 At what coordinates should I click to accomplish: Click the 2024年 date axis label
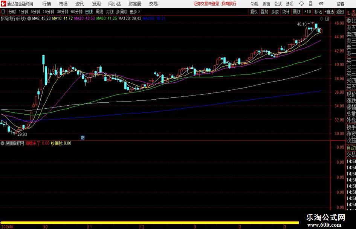[7, 227]
